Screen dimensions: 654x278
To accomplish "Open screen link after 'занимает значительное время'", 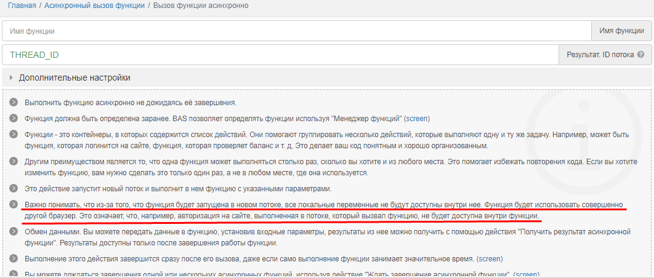I will (489, 259).
